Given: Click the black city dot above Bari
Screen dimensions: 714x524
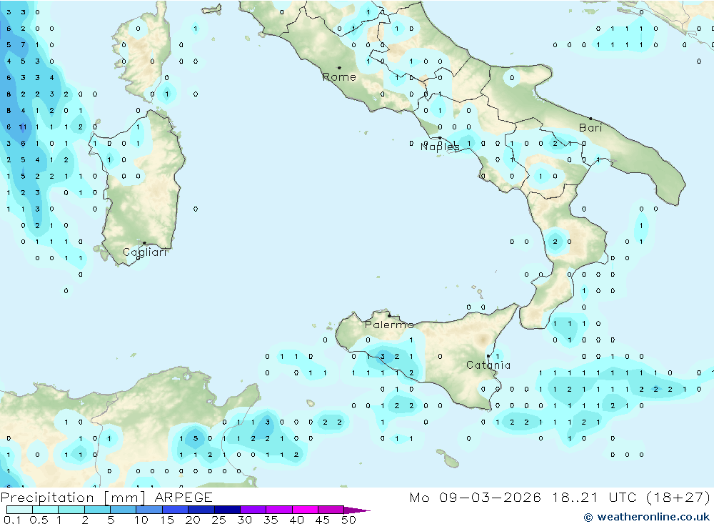Looking at the screenshot, I should click(590, 119).
